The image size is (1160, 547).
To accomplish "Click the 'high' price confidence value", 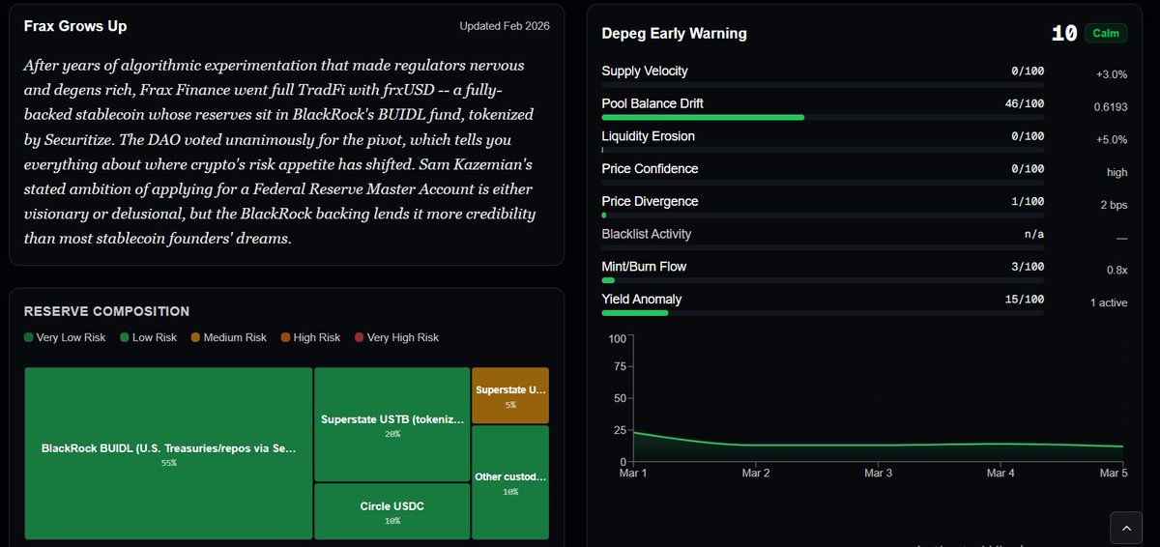I will click(x=1117, y=172).
